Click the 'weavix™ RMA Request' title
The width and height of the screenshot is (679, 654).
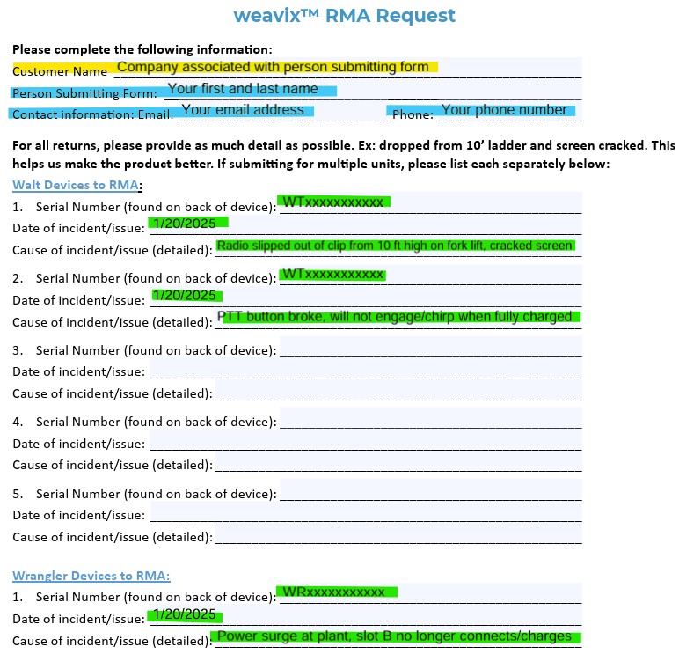(344, 16)
